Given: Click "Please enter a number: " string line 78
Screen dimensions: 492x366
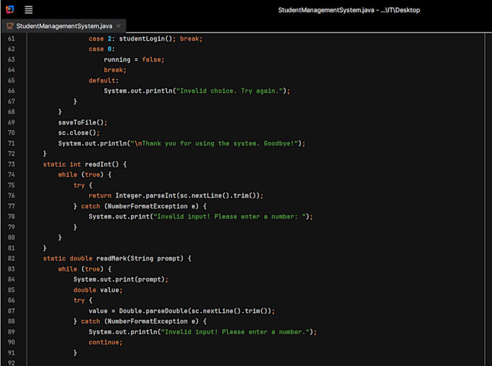Looking at the screenshot, I should click(229, 217).
